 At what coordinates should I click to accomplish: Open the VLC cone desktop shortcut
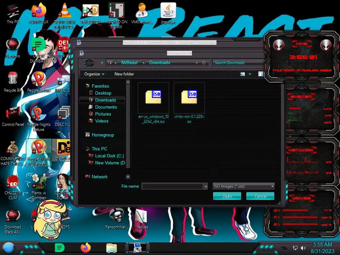pyautogui.click(x=65, y=16)
